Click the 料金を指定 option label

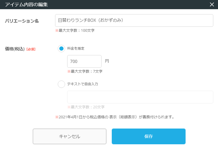click(x=76, y=49)
